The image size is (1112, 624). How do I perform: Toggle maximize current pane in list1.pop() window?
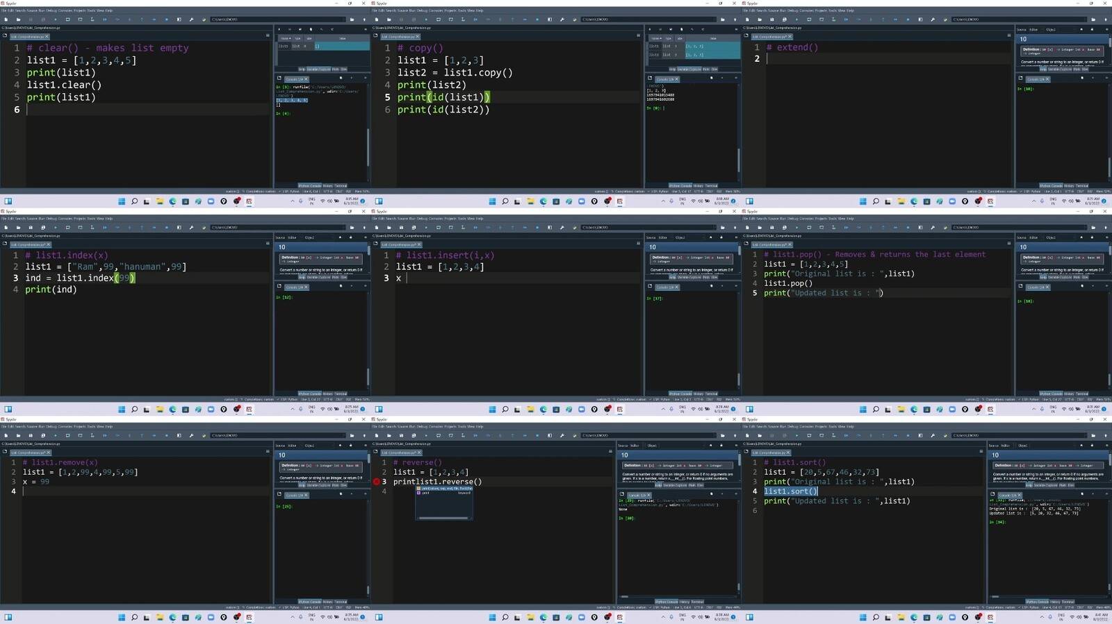pyautogui.click(x=920, y=228)
